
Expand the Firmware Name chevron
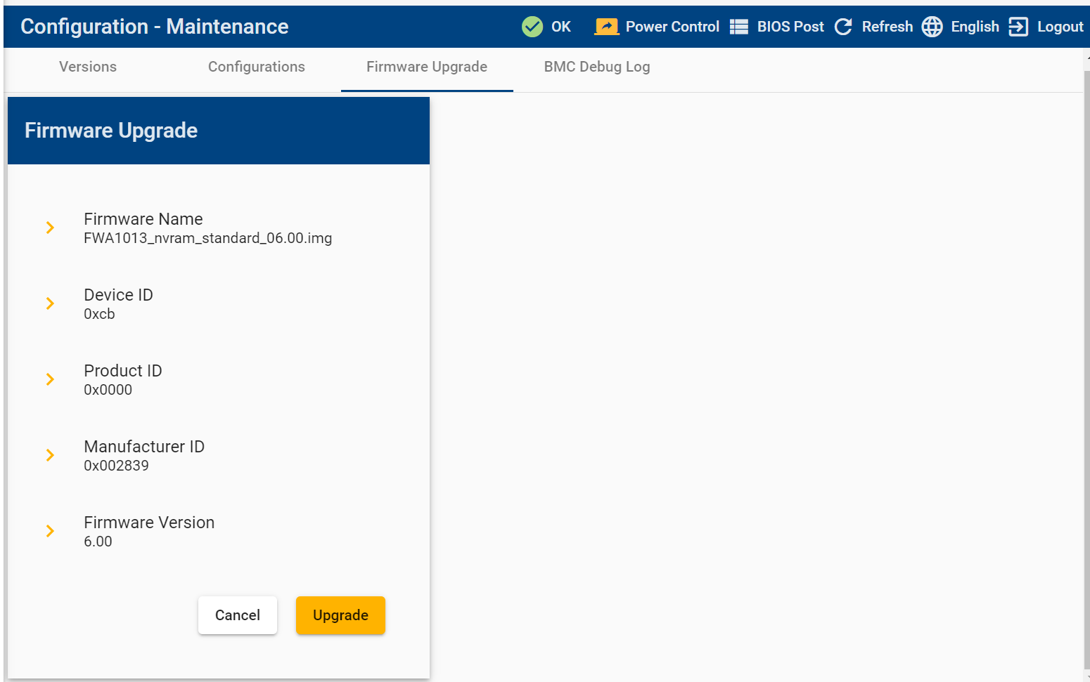[x=50, y=228]
